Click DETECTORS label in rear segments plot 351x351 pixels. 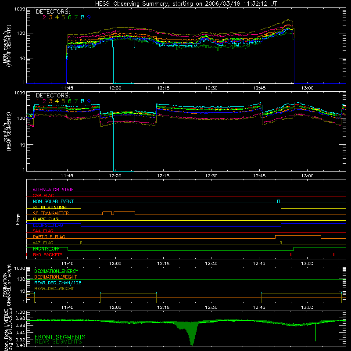coord(53,96)
